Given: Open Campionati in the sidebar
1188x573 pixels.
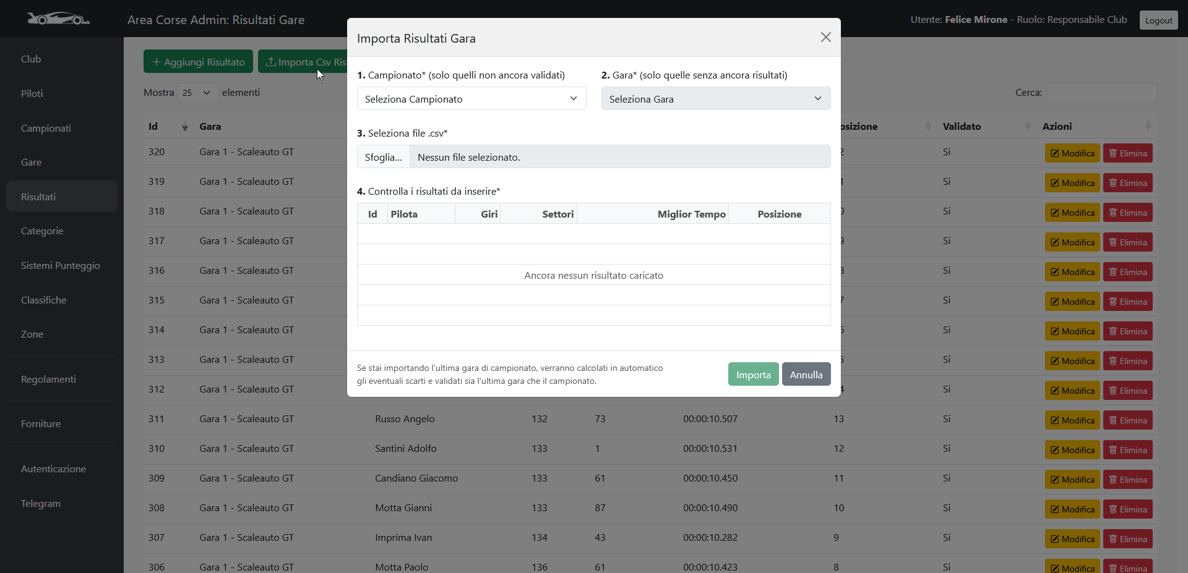Looking at the screenshot, I should click(x=46, y=128).
